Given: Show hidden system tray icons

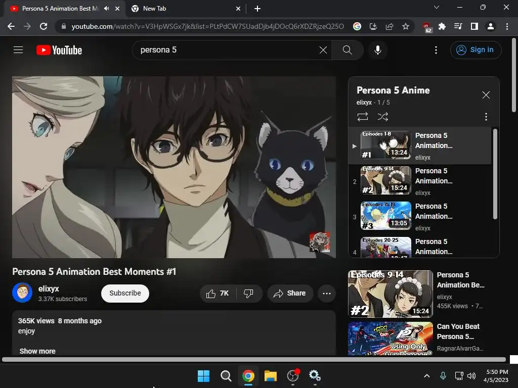Looking at the screenshot, I should click(427, 376).
